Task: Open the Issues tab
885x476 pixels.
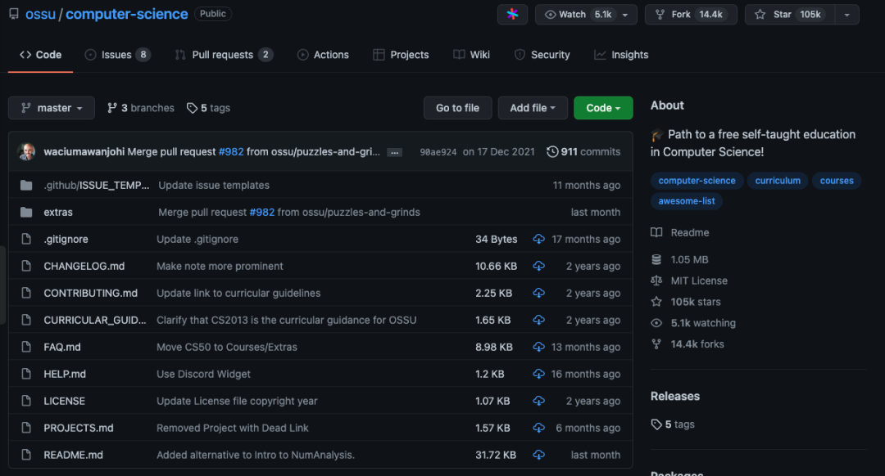Action: point(117,55)
